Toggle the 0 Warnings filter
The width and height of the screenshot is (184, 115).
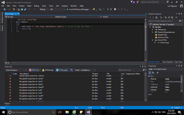pos(47,70)
